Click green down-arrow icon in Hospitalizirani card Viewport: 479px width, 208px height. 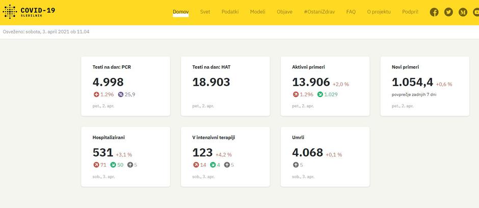[x=121, y=165]
